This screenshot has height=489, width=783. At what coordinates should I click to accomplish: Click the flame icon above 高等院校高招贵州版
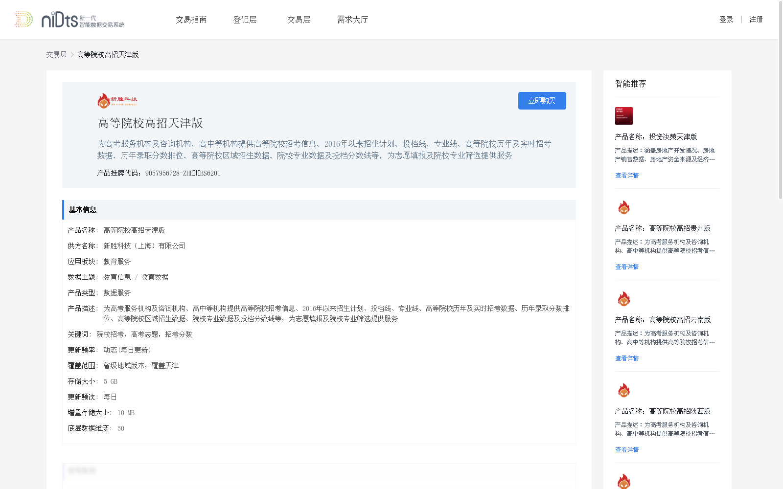624,207
